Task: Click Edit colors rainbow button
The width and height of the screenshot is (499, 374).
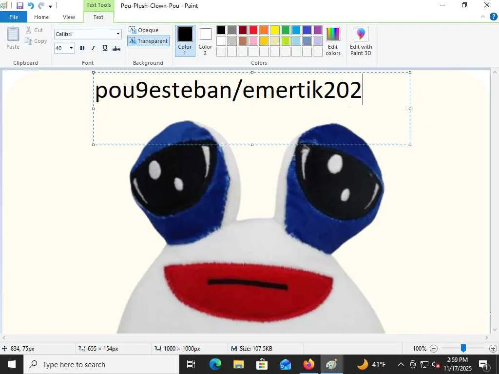Action: pyautogui.click(x=333, y=41)
